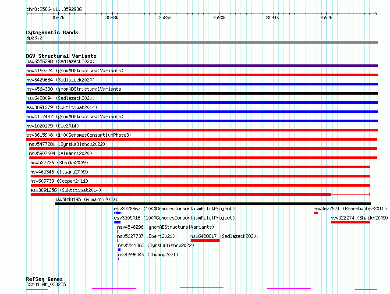The height and width of the screenshot is (294, 390).
Task: Click the nsv522726 (Shaikh2009) label
Action: (x=59, y=163)
